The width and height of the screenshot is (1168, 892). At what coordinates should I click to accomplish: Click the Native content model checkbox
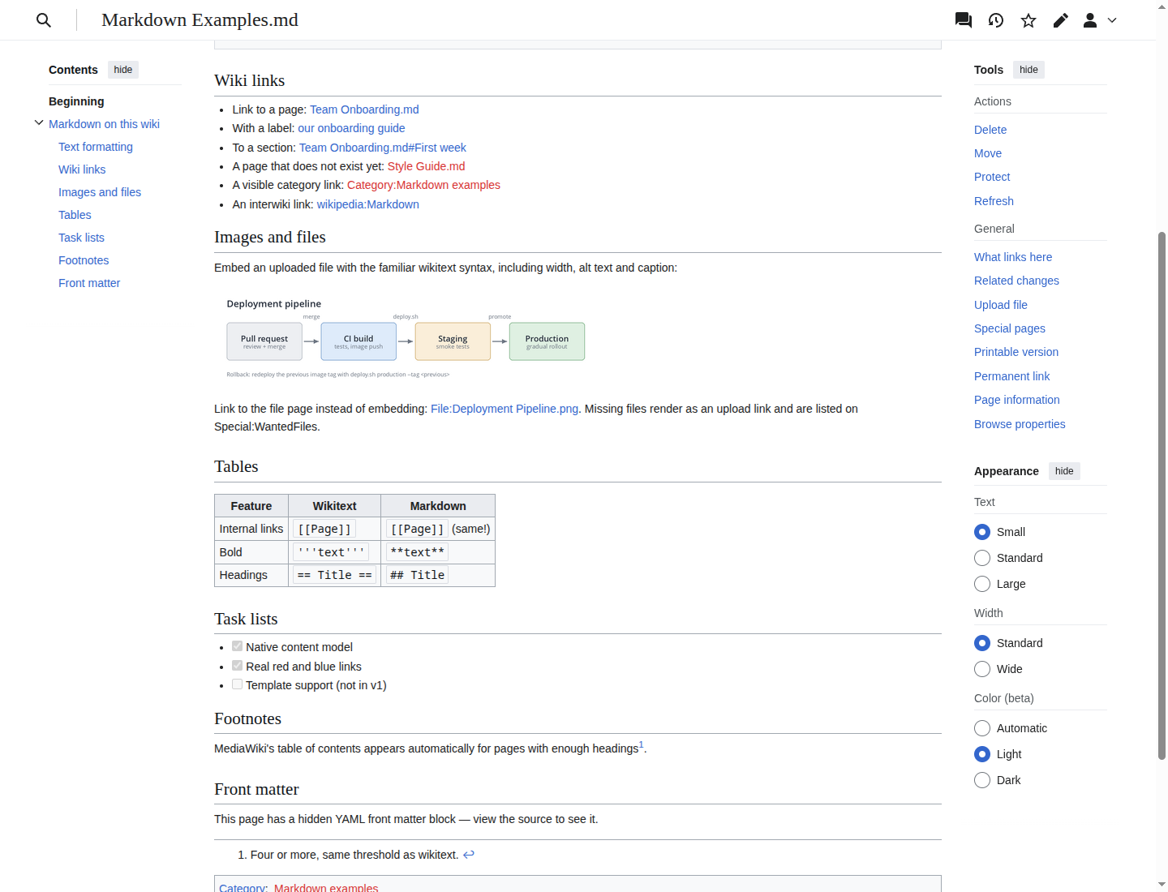point(237,646)
